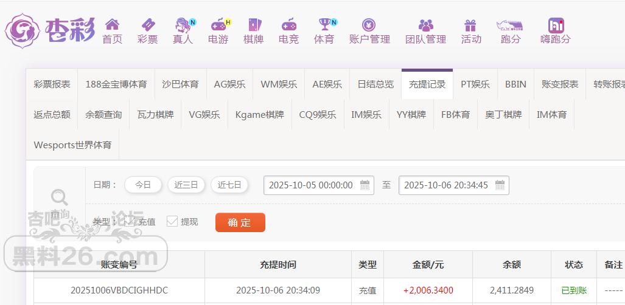Open the 体育 trophy icon
The height and width of the screenshot is (305, 625).
point(324,25)
